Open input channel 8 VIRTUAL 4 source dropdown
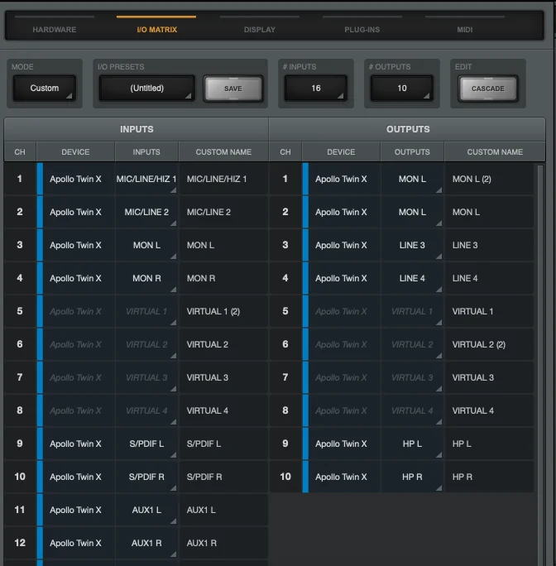Viewport: 556px width, 566px height. point(146,410)
